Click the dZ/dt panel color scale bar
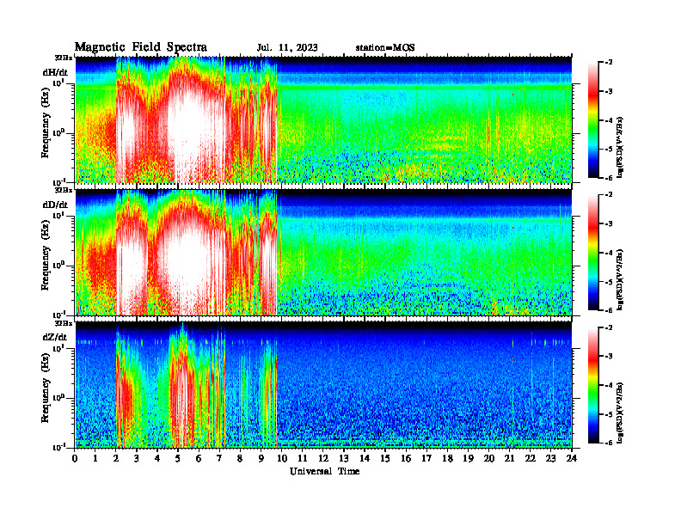 592,385
